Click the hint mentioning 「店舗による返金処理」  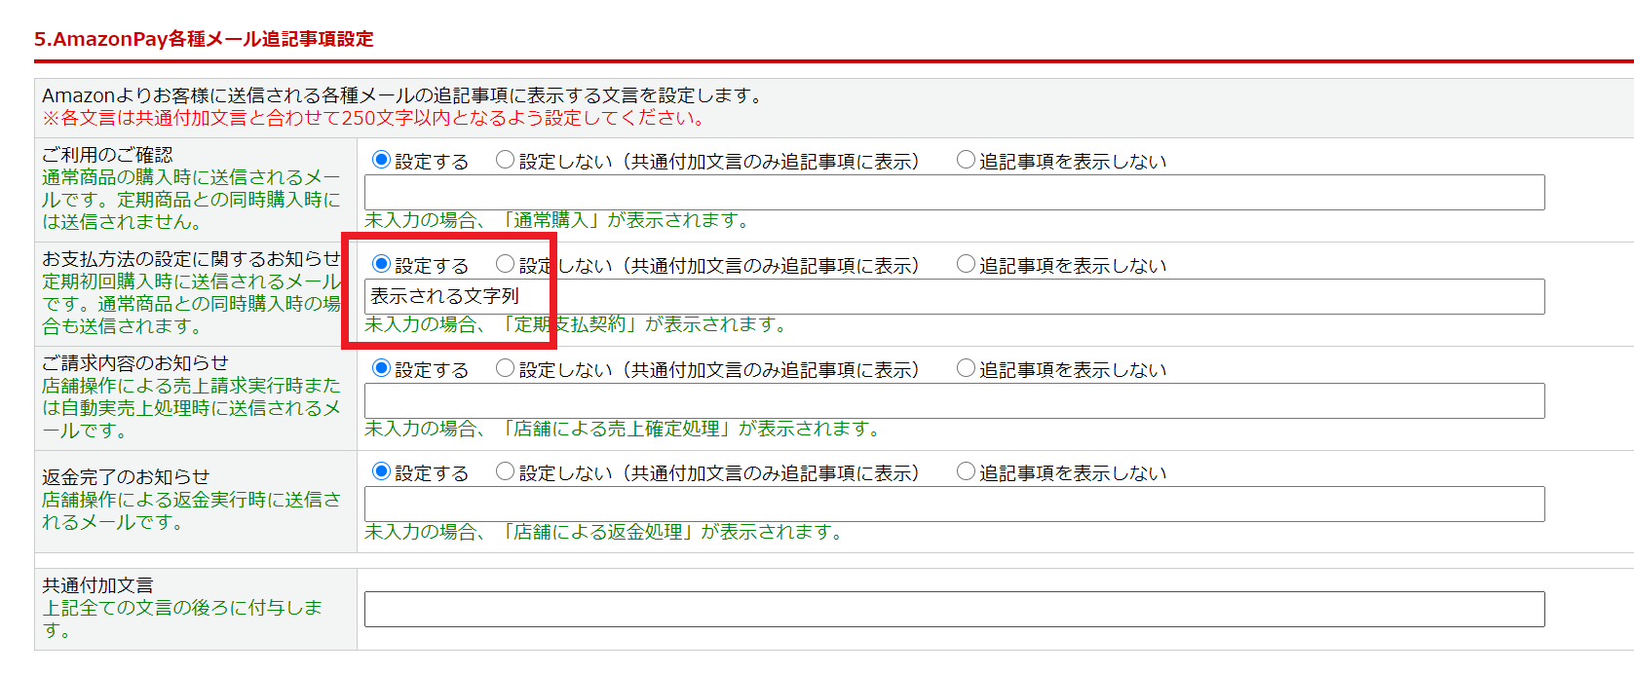click(x=605, y=532)
